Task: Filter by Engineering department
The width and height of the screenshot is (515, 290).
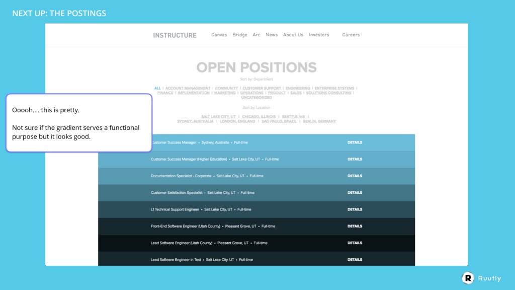Action: click(298, 88)
